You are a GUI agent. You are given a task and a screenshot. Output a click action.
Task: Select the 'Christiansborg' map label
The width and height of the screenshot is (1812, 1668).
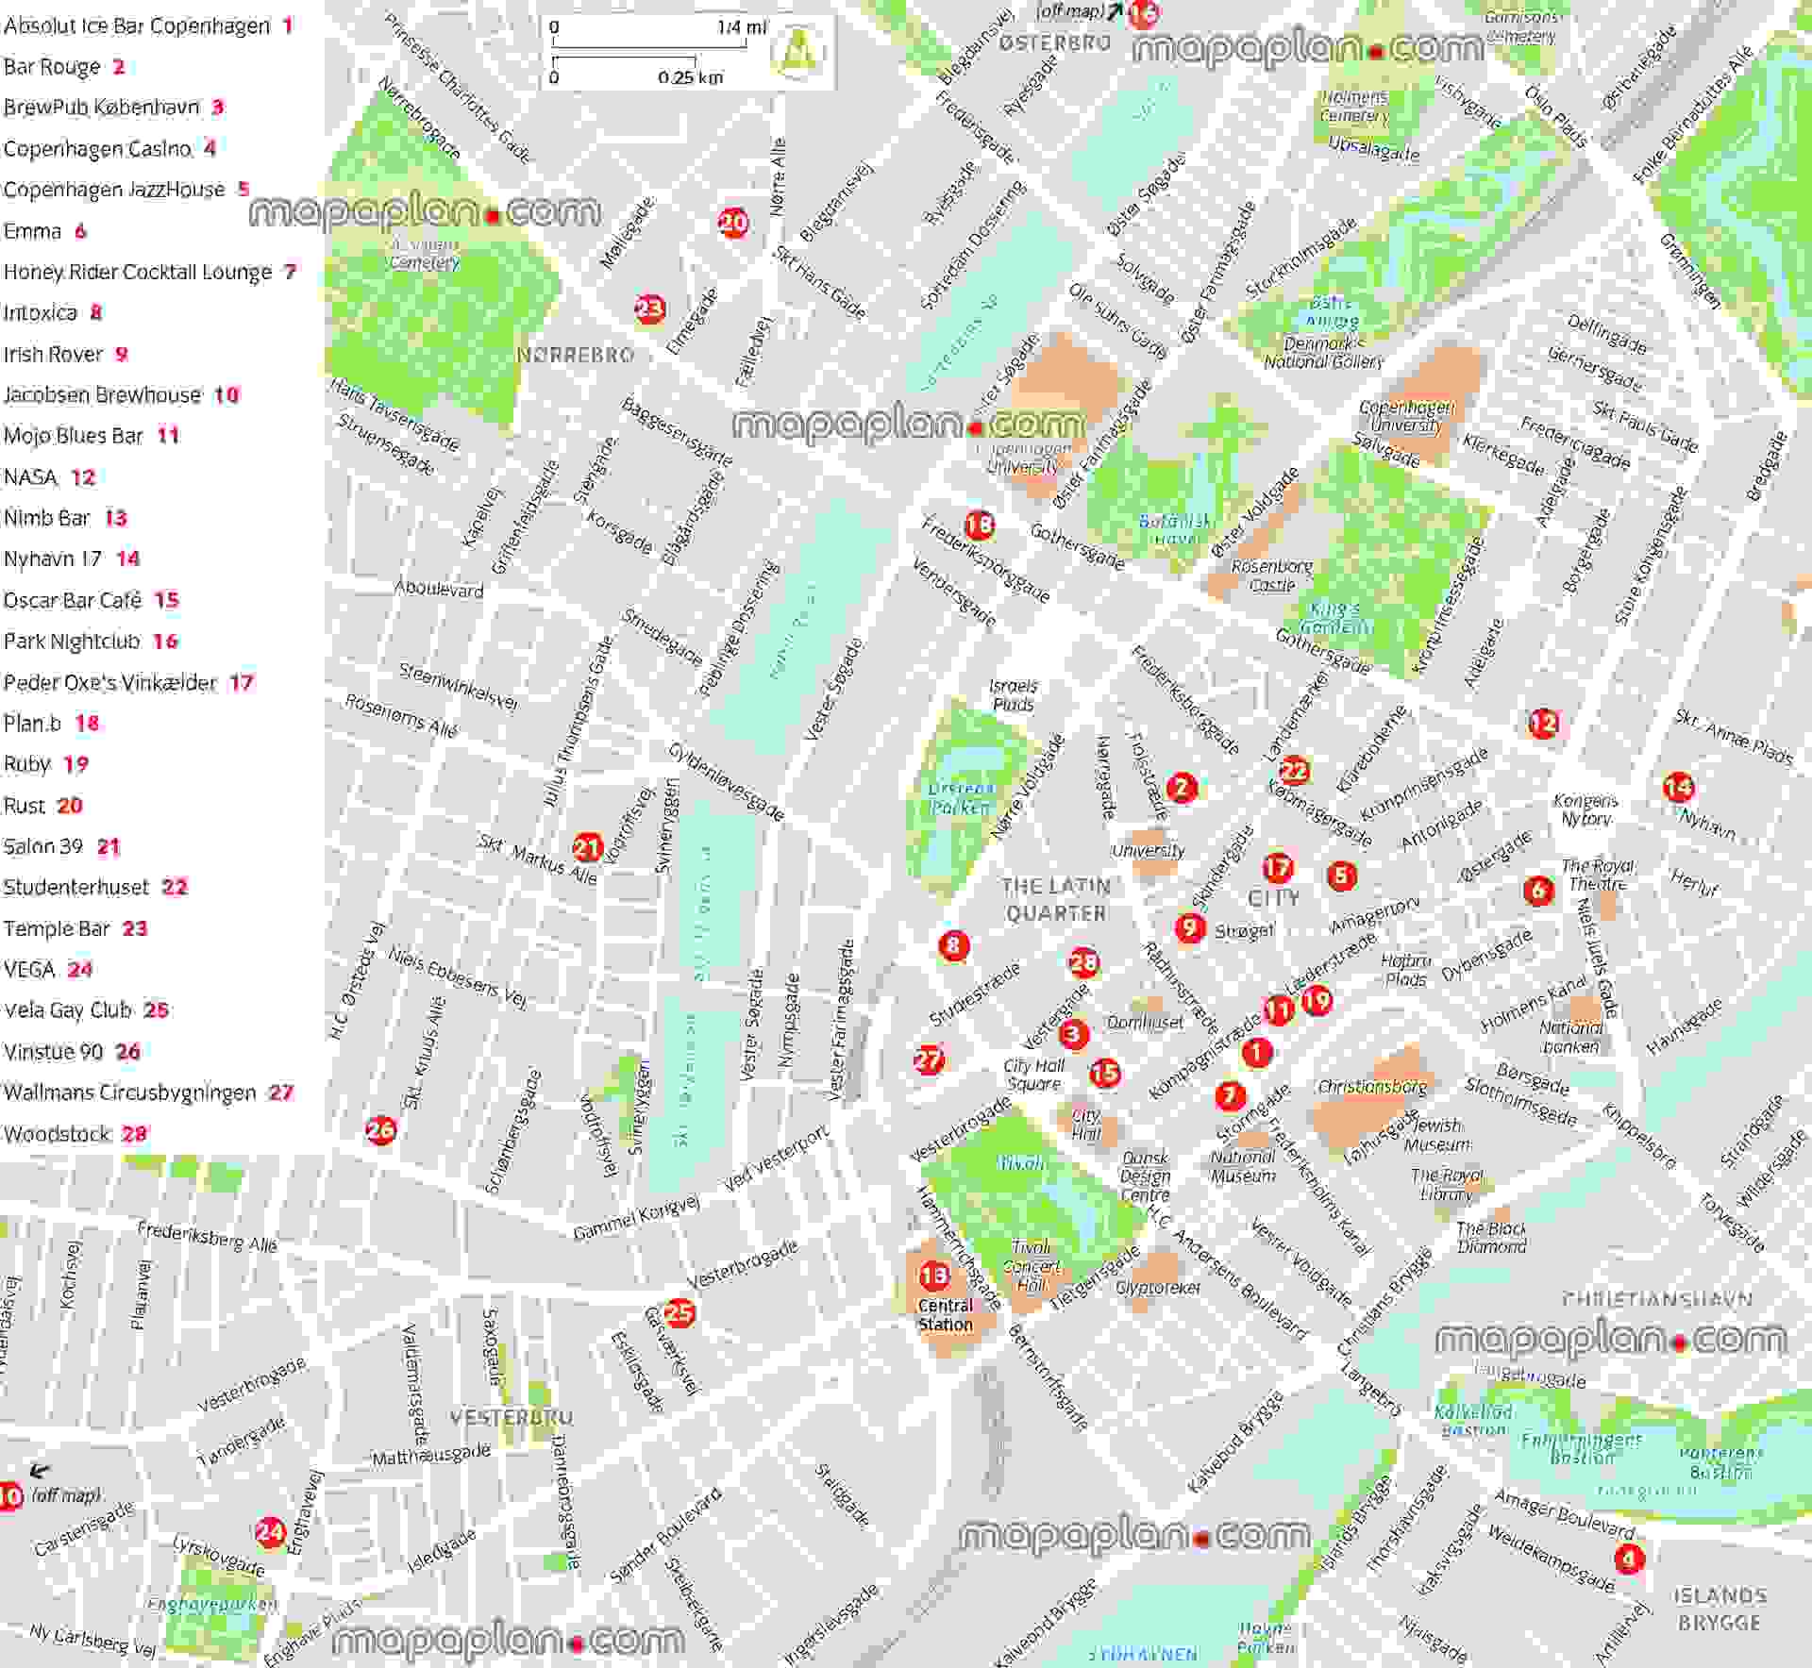point(1371,1086)
